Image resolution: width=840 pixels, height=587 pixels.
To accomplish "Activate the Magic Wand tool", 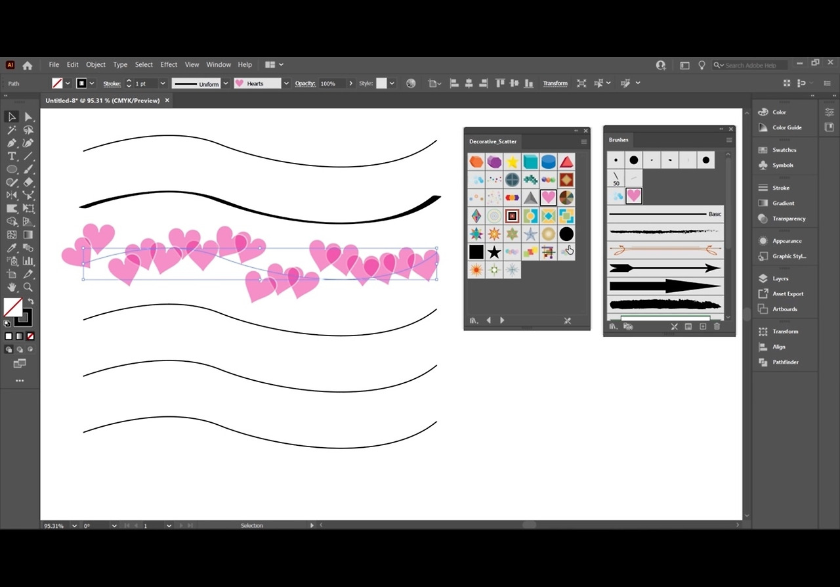I will click(x=11, y=130).
